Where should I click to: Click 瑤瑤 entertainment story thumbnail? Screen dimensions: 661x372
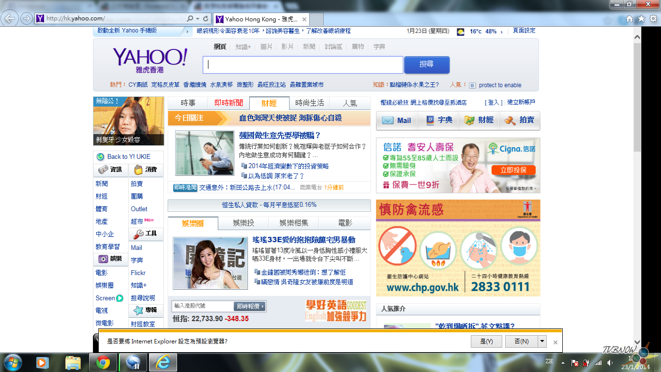(x=210, y=263)
